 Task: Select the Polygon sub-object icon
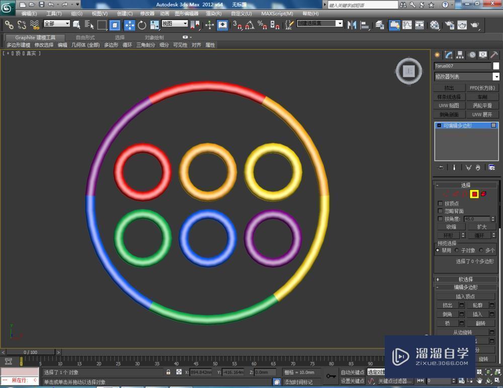click(x=473, y=194)
